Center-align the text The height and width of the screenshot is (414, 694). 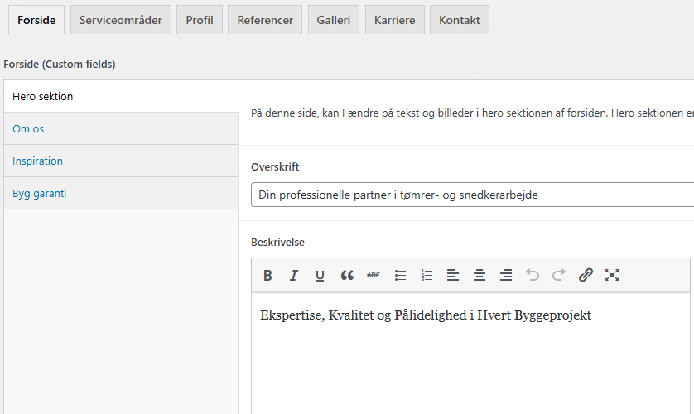[480, 276]
